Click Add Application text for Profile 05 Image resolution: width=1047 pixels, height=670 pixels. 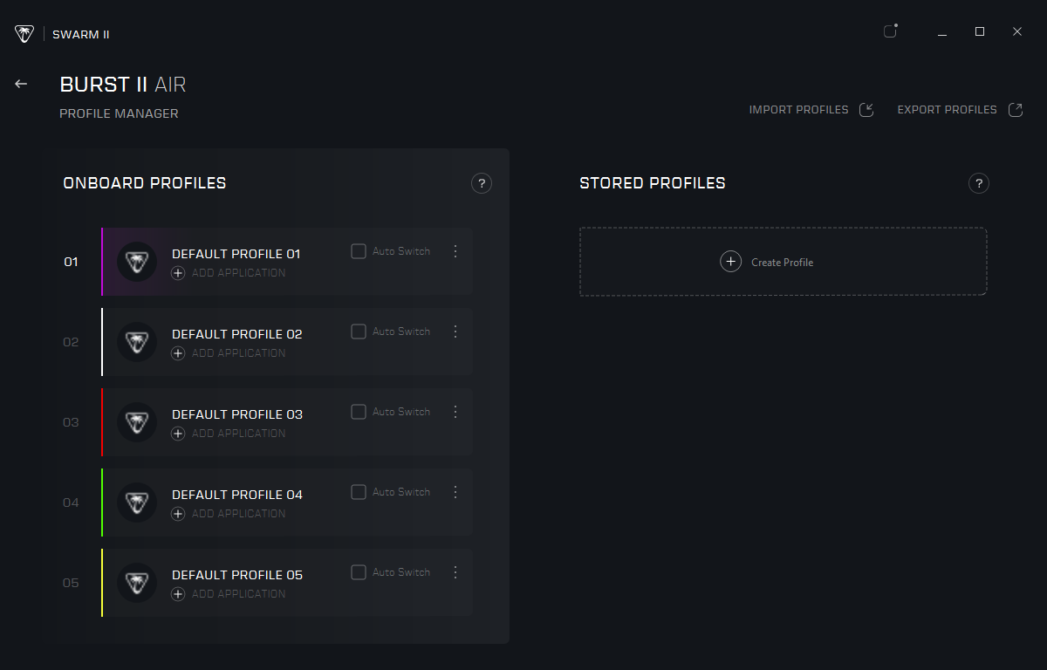[238, 594]
